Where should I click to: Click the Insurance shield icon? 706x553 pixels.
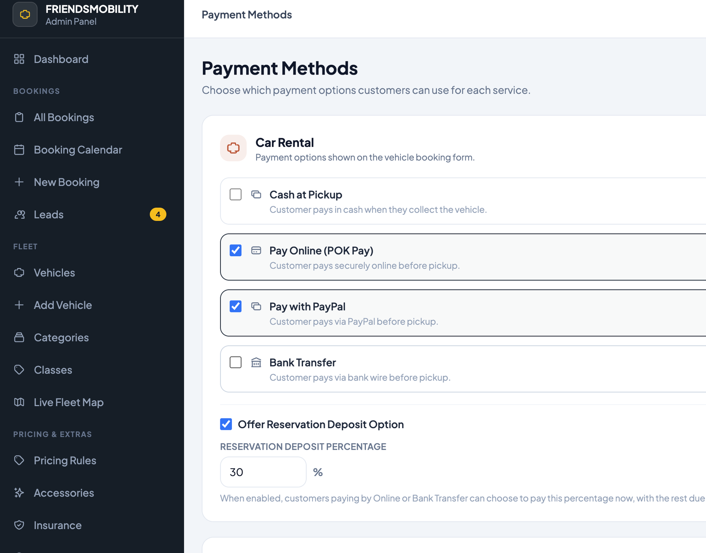point(19,525)
